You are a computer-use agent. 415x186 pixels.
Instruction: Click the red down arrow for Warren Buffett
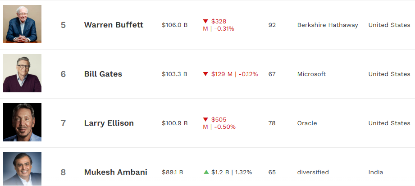click(205, 21)
